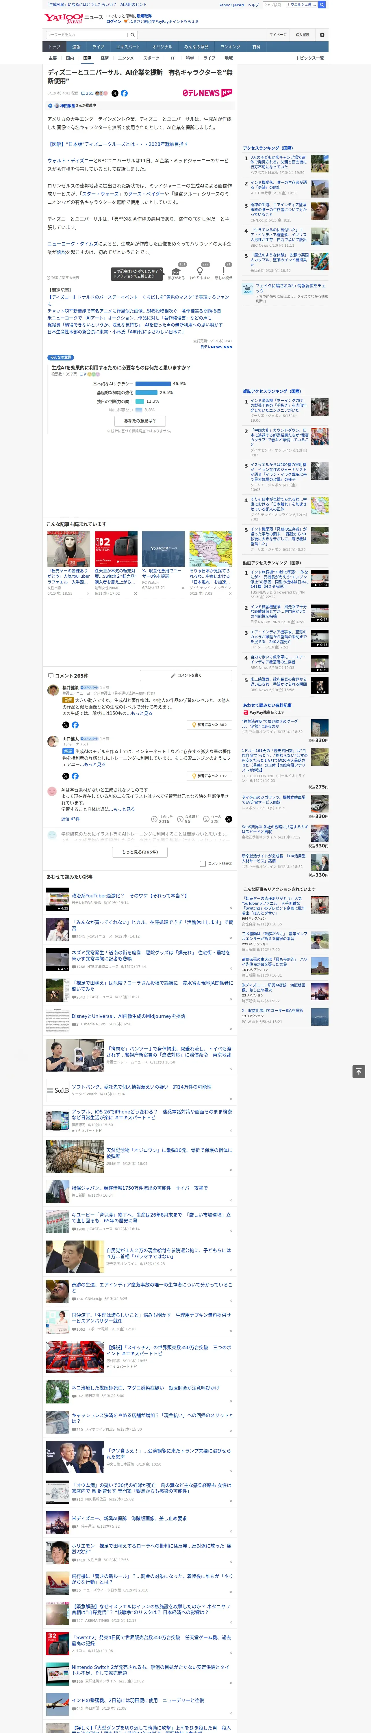Click the blue web search button
The image size is (371, 1733).
point(322,5)
